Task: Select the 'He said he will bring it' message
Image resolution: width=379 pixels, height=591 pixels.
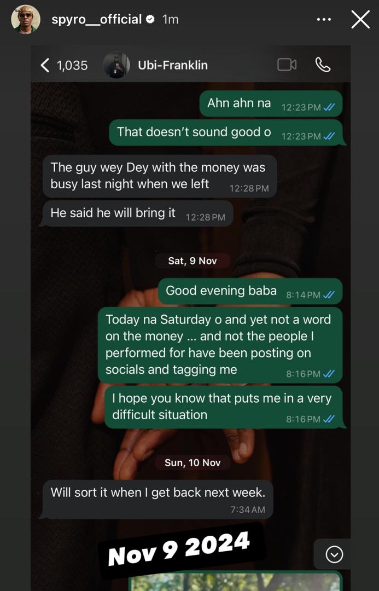Action: tap(138, 214)
